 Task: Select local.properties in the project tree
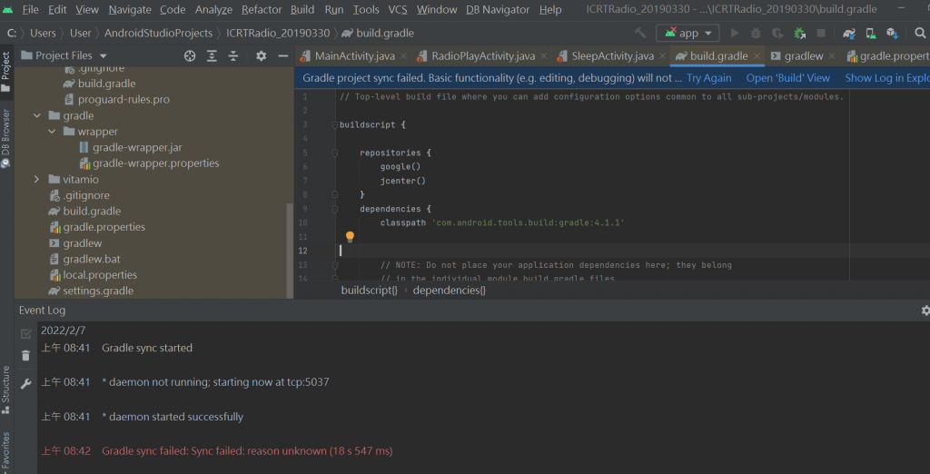[100, 275]
